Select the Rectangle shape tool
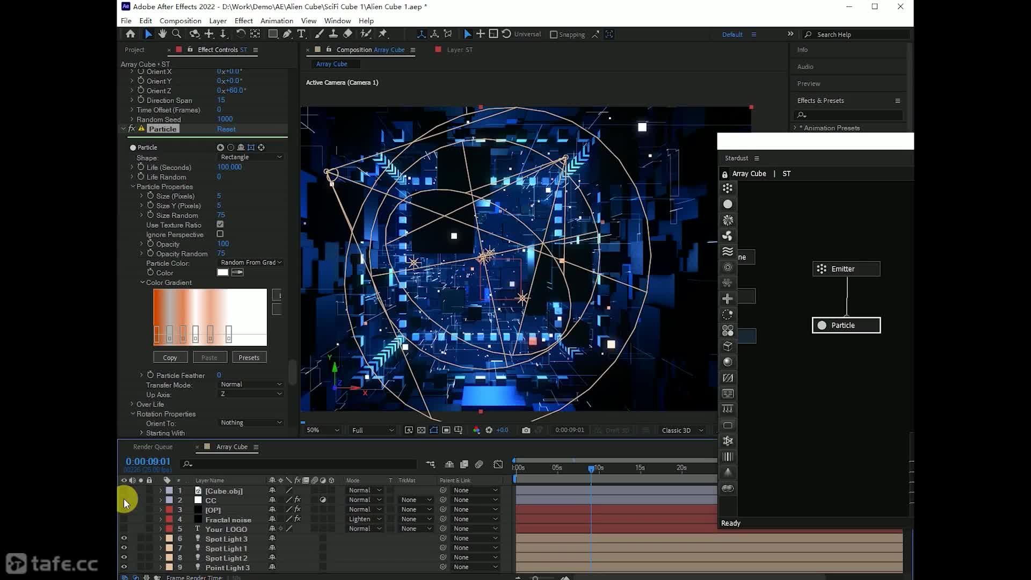Viewport: 1031px width, 580px height. point(273,34)
